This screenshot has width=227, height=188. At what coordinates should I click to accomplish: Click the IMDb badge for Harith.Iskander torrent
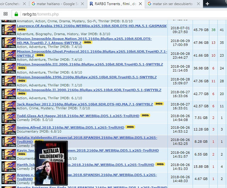coord(160,164)
